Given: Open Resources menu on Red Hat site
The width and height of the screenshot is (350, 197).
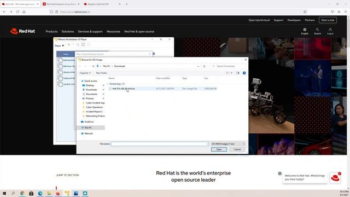Looking at the screenshot, I should tap(113, 32).
